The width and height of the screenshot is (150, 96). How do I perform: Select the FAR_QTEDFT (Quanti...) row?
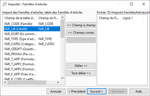tap(32, 49)
